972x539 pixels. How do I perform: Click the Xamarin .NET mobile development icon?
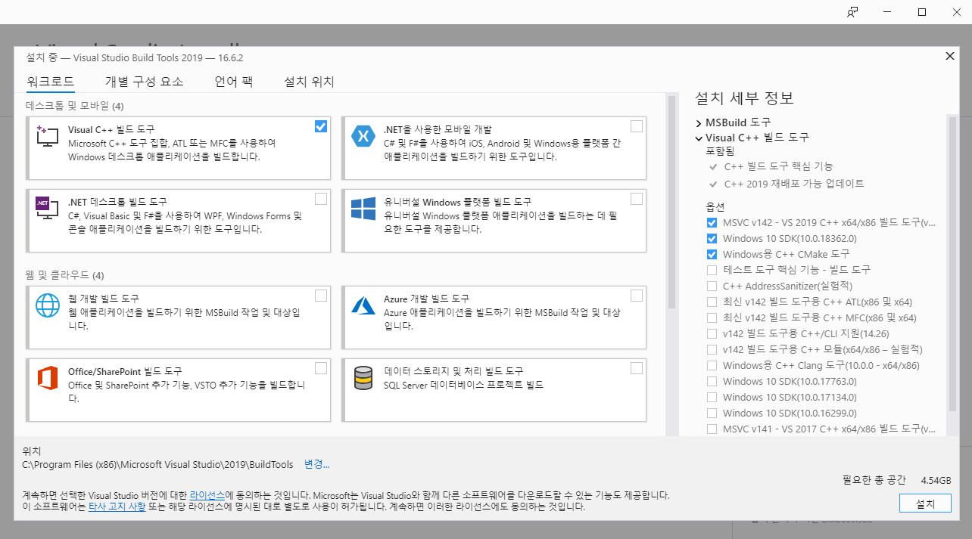coord(363,137)
